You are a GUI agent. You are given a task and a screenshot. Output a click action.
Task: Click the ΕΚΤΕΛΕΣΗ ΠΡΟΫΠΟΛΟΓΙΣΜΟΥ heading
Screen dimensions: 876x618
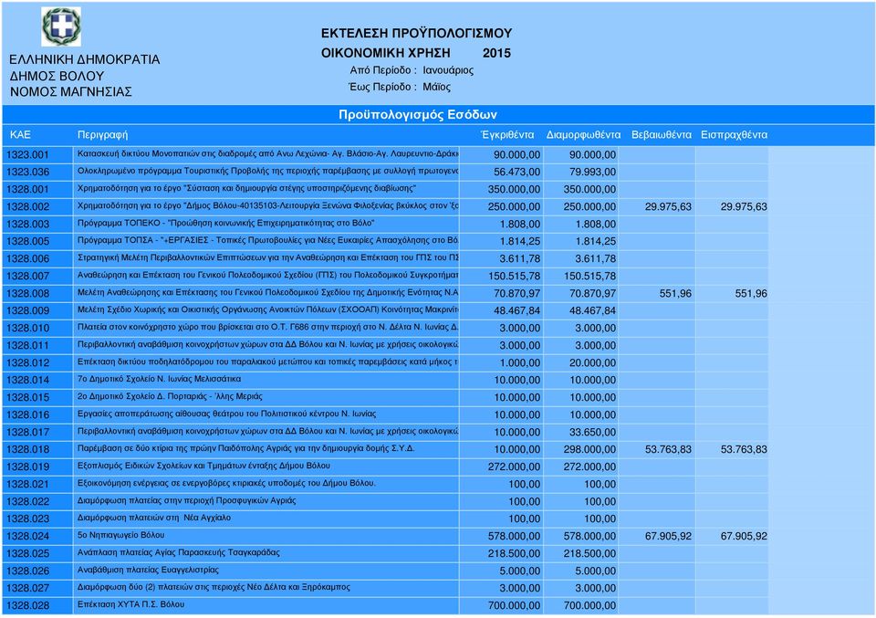click(x=416, y=34)
